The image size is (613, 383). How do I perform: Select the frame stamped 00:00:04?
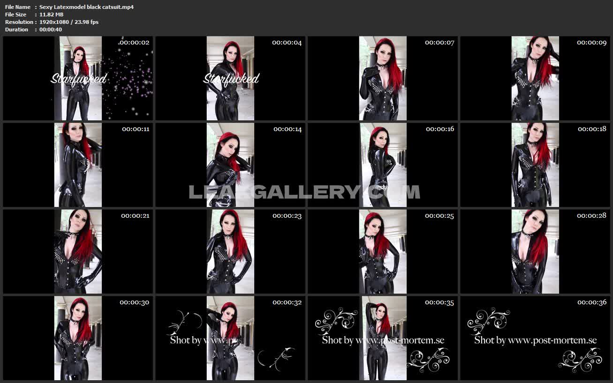point(230,78)
